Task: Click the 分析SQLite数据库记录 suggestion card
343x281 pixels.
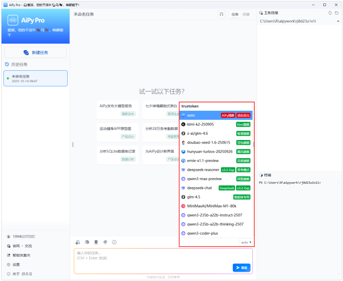Action: [118, 155]
